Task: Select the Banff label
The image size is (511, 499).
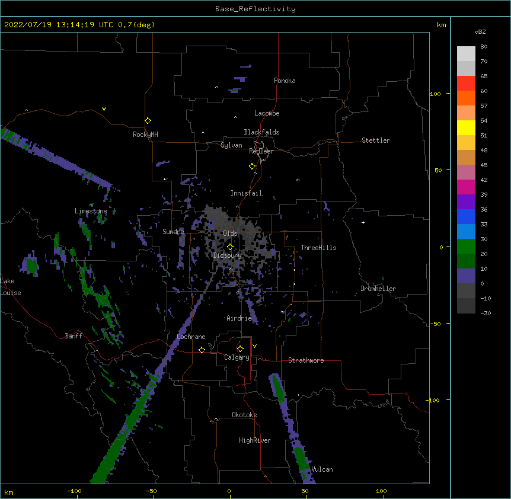Action: 74,336
